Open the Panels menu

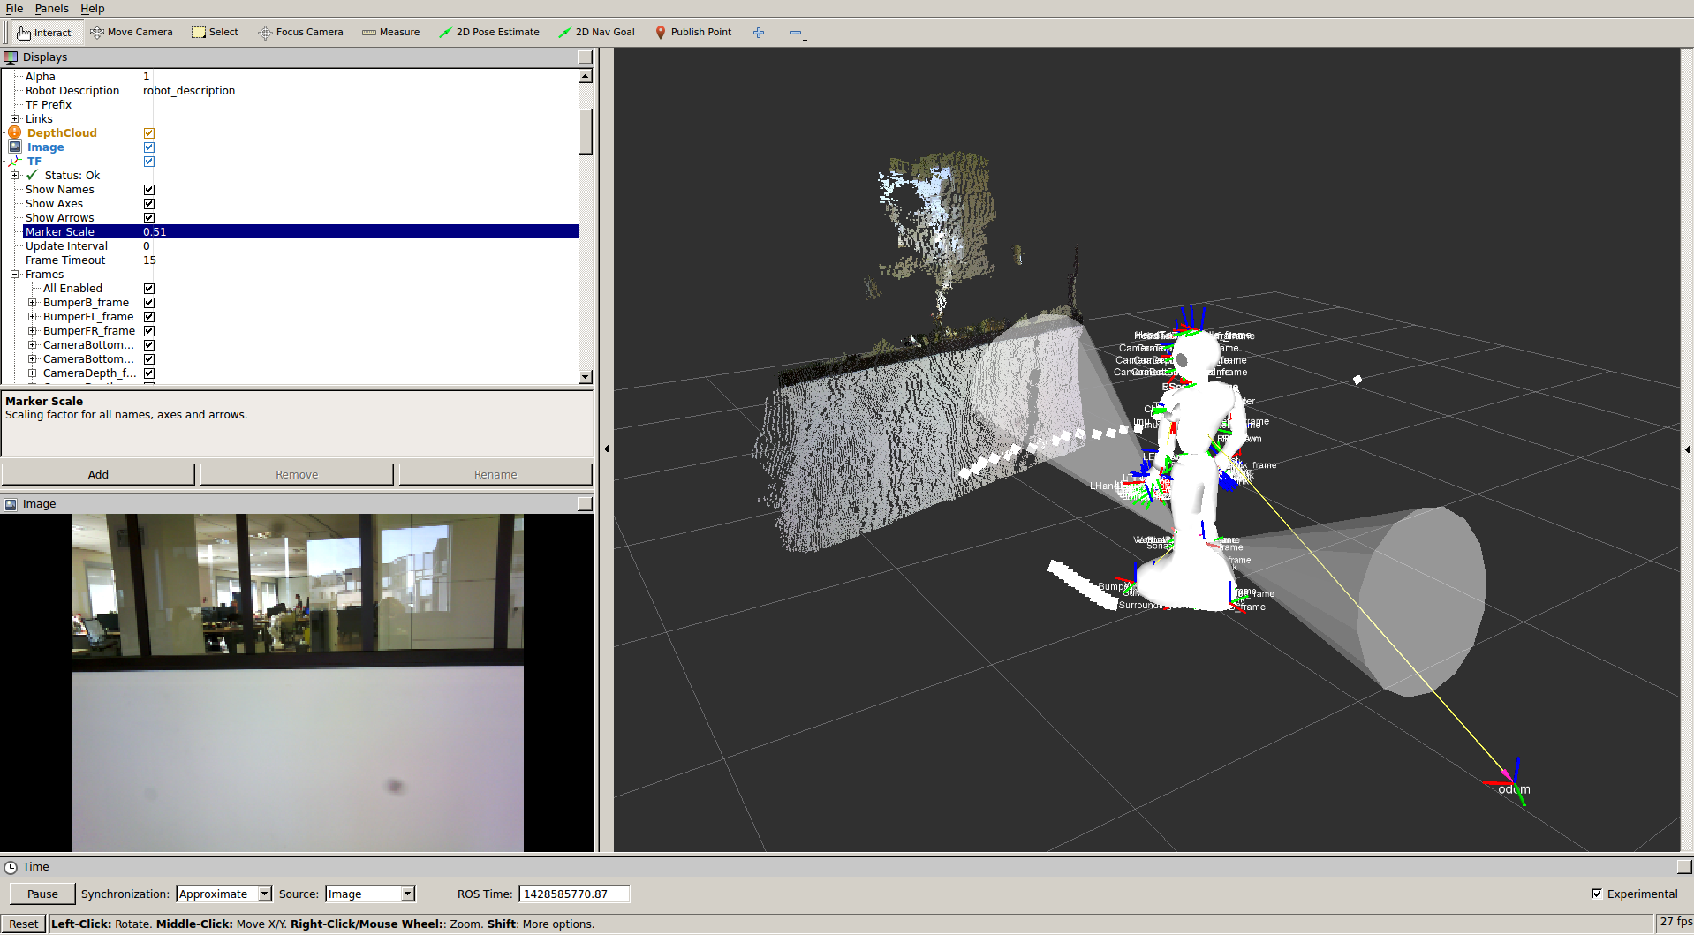pyautogui.click(x=51, y=9)
